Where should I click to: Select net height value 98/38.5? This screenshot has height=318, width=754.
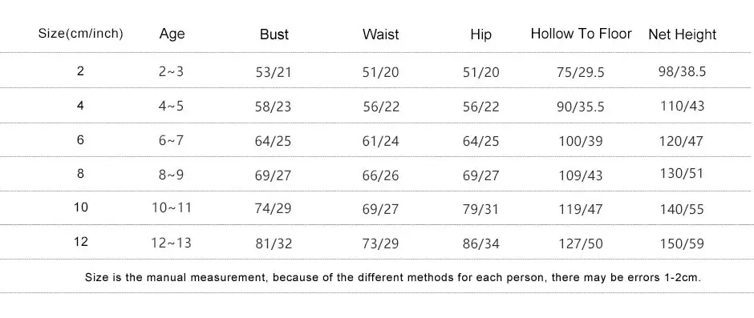coord(683,71)
